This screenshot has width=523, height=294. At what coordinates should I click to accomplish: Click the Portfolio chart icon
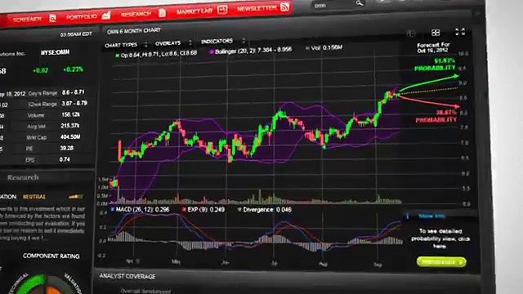[106, 15]
